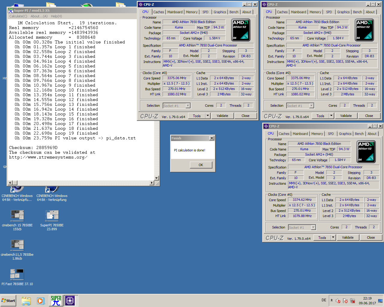Screen dimensions: 384x307
Task: Select the CINEBENCH Windows 64 Bit - Verknüpfung shortcut
Action: [x=52, y=194]
